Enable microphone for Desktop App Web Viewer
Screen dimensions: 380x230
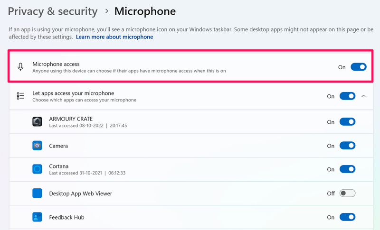[x=348, y=193]
